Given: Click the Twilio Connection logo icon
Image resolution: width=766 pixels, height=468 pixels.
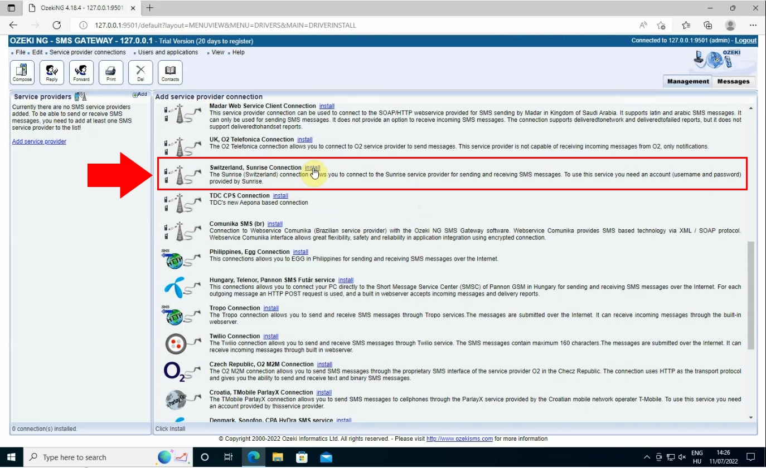Looking at the screenshot, I should click(182, 343).
